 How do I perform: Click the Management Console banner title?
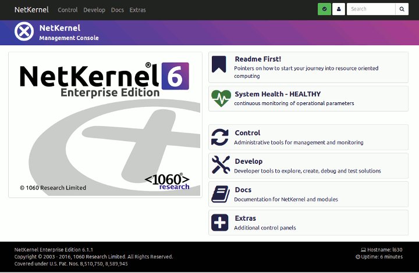pyautogui.click(x=69, y=38)
